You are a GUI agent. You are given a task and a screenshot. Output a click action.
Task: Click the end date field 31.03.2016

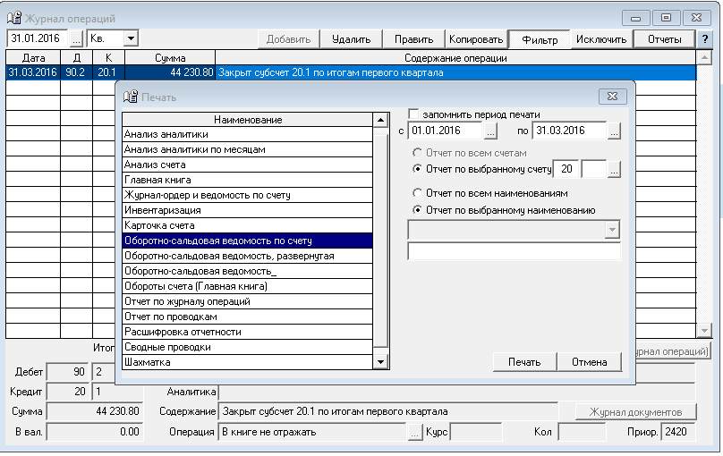pyautogui.click(x=569, y=131)
